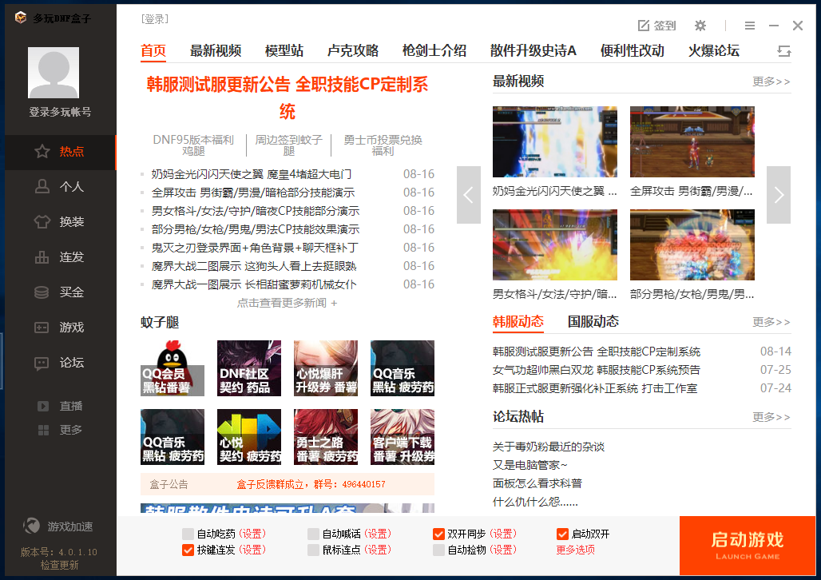Image resolution: width=821 pixels, height=580 pixels.
Task: Open the 心悦爆肝 升级券 tile
Action: pos(326,368)
